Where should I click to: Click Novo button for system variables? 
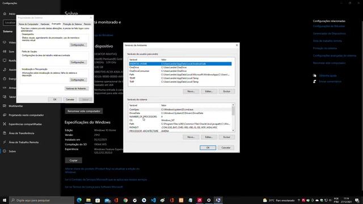click(191, 137)
